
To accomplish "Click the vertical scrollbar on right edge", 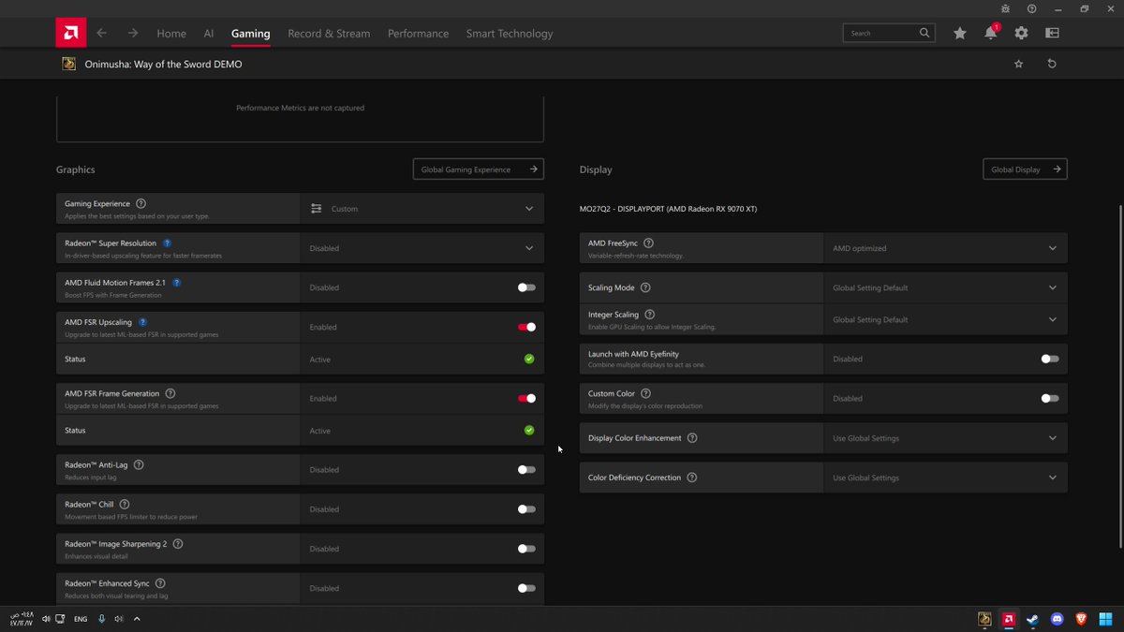I will (1120, 375).
